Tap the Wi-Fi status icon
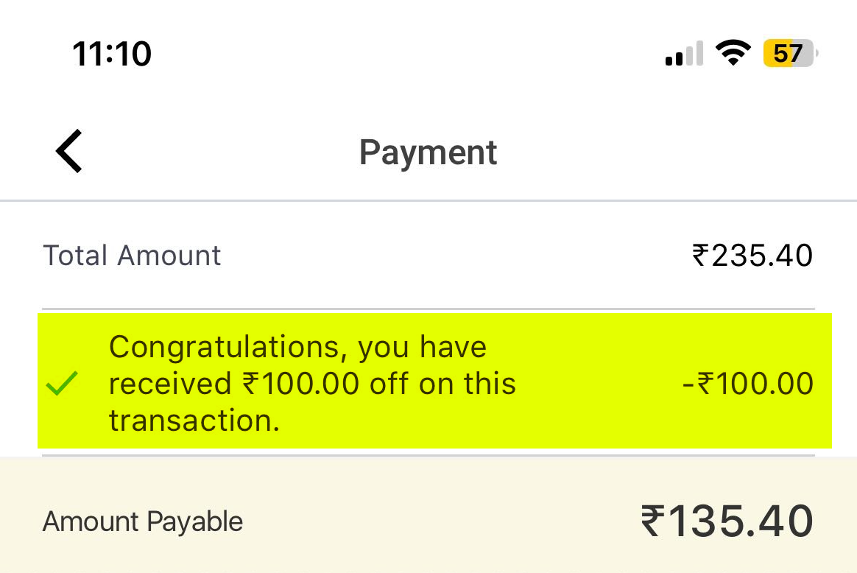The height and width of the screenshot is (573, 857). tap(733, 54)
